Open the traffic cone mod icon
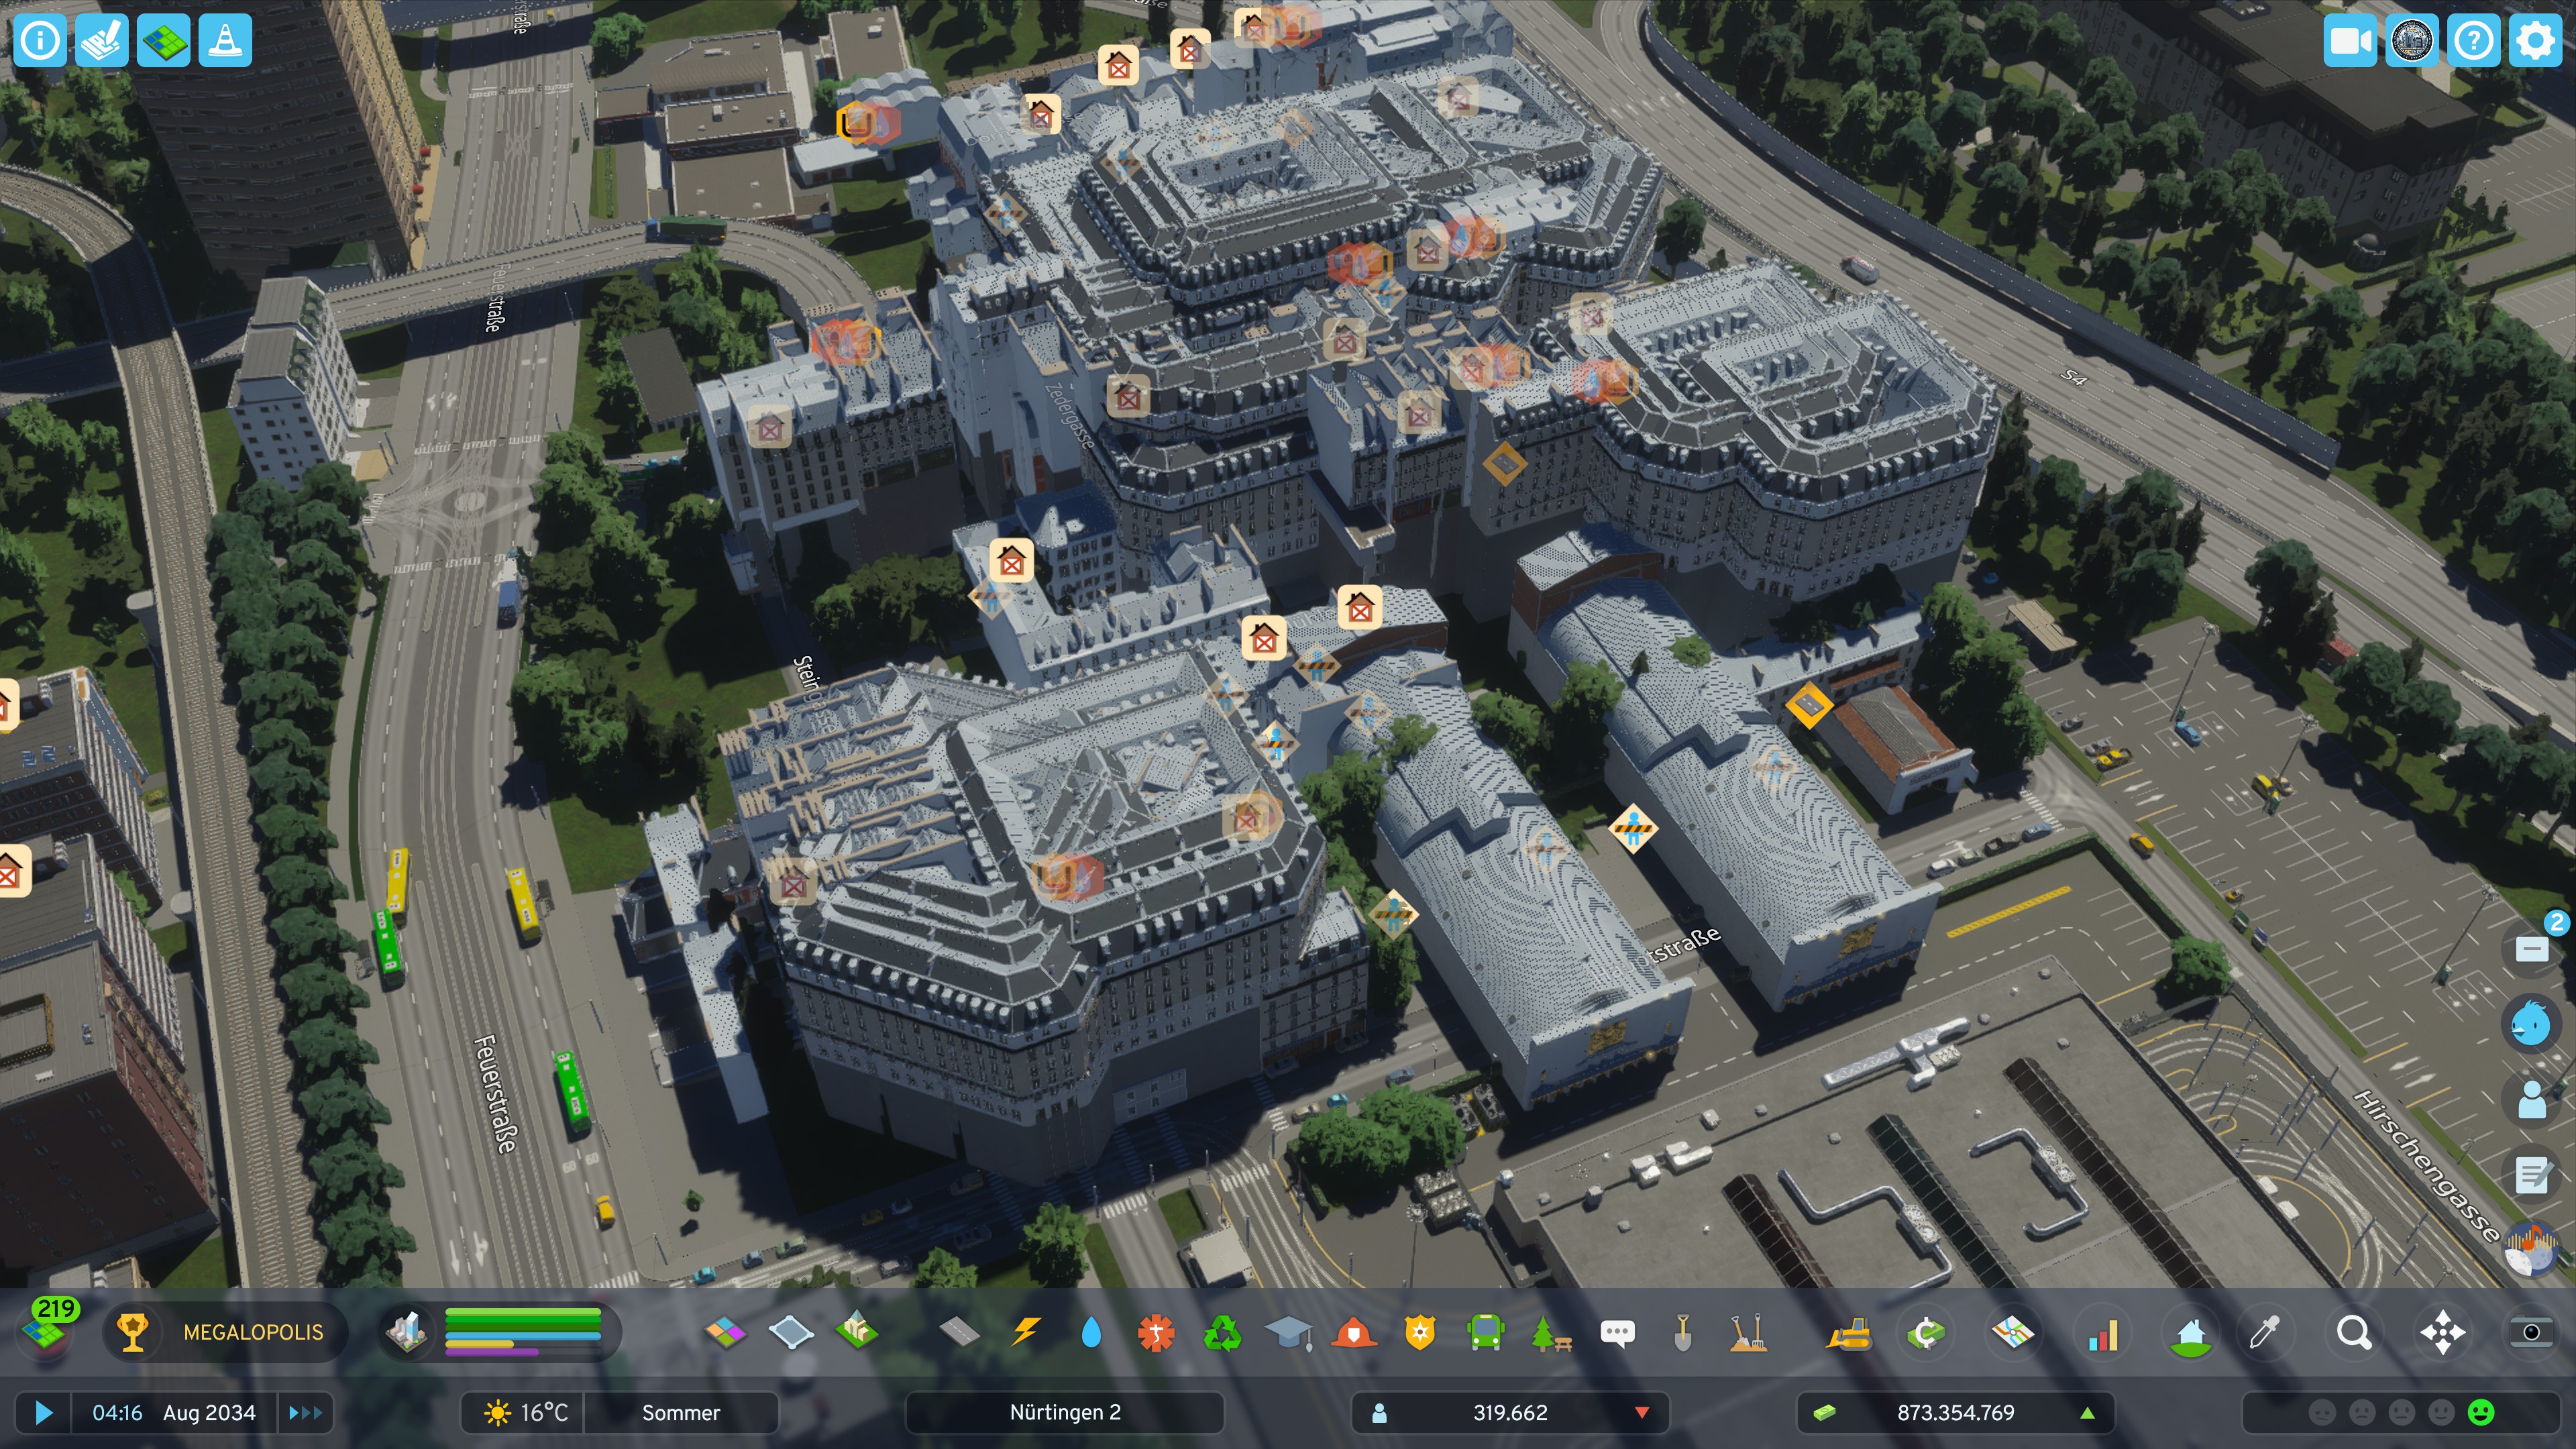 coord(226,41)
